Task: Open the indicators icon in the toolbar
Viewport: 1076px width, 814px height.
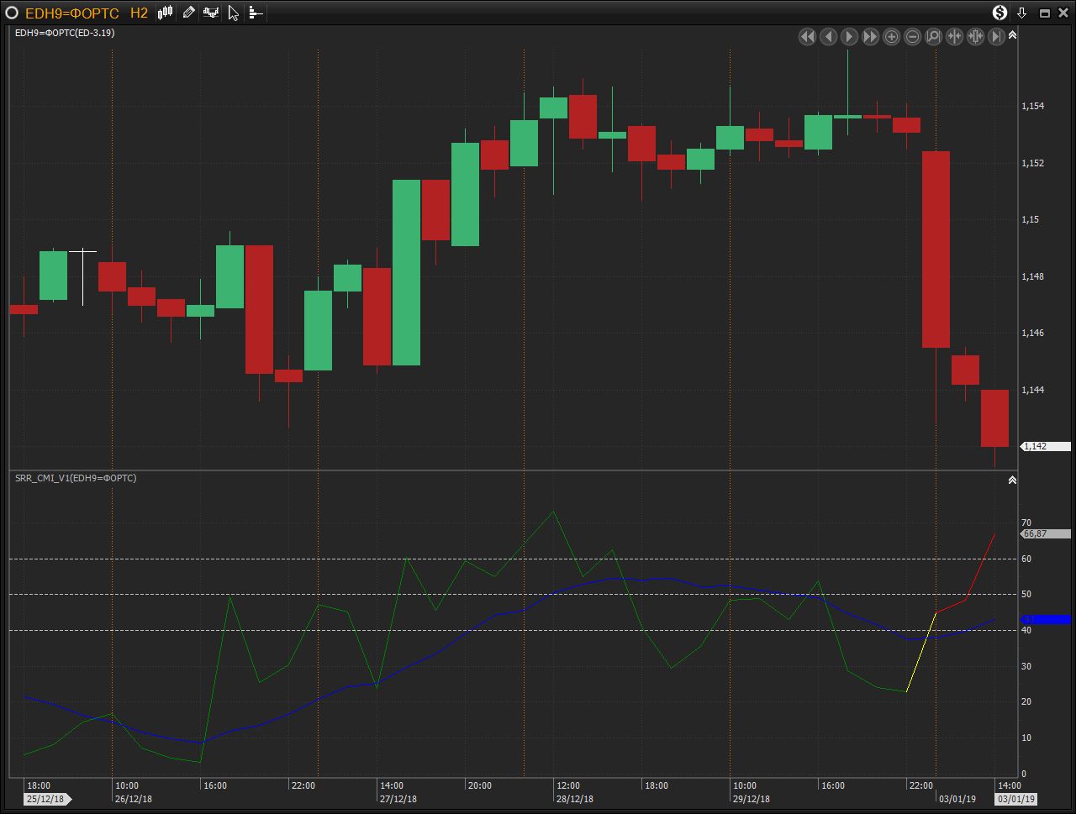Action: 211,13
